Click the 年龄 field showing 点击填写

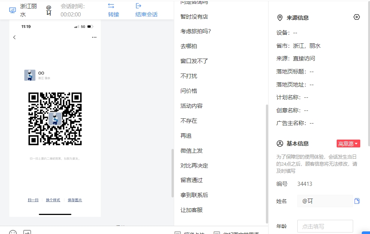click(x=325, y=226)
